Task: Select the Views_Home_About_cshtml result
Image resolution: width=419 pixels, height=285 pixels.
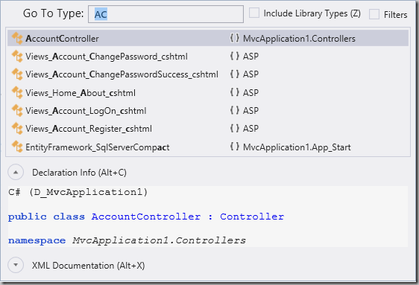Action: 208,92
